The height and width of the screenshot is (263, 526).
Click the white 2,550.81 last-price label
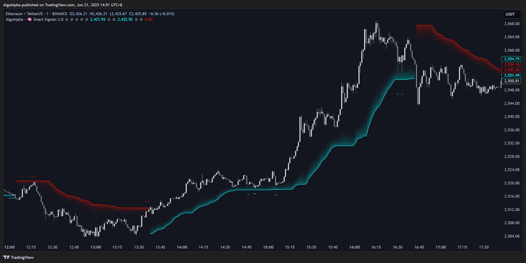pyautogui.click(x=512, y=81)
